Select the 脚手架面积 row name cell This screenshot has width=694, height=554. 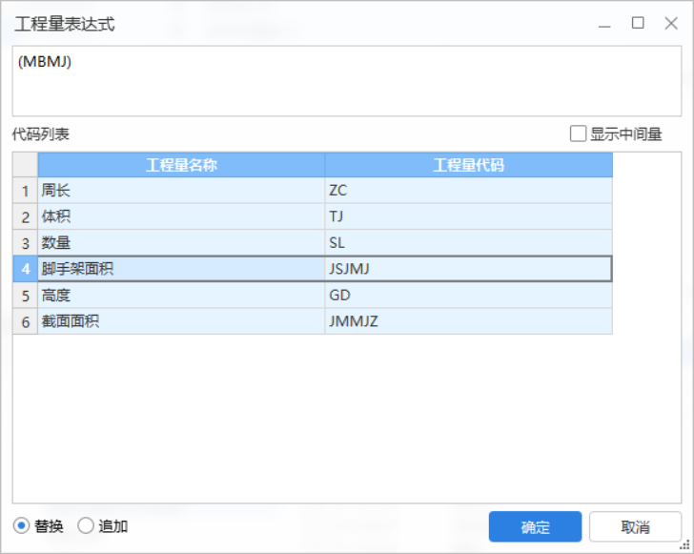[x=181, y=269]
